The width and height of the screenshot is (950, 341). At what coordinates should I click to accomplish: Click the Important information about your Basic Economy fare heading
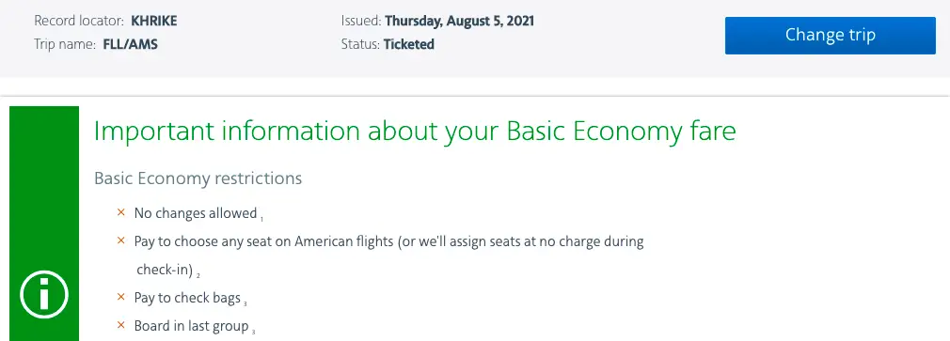pos(415,132)
